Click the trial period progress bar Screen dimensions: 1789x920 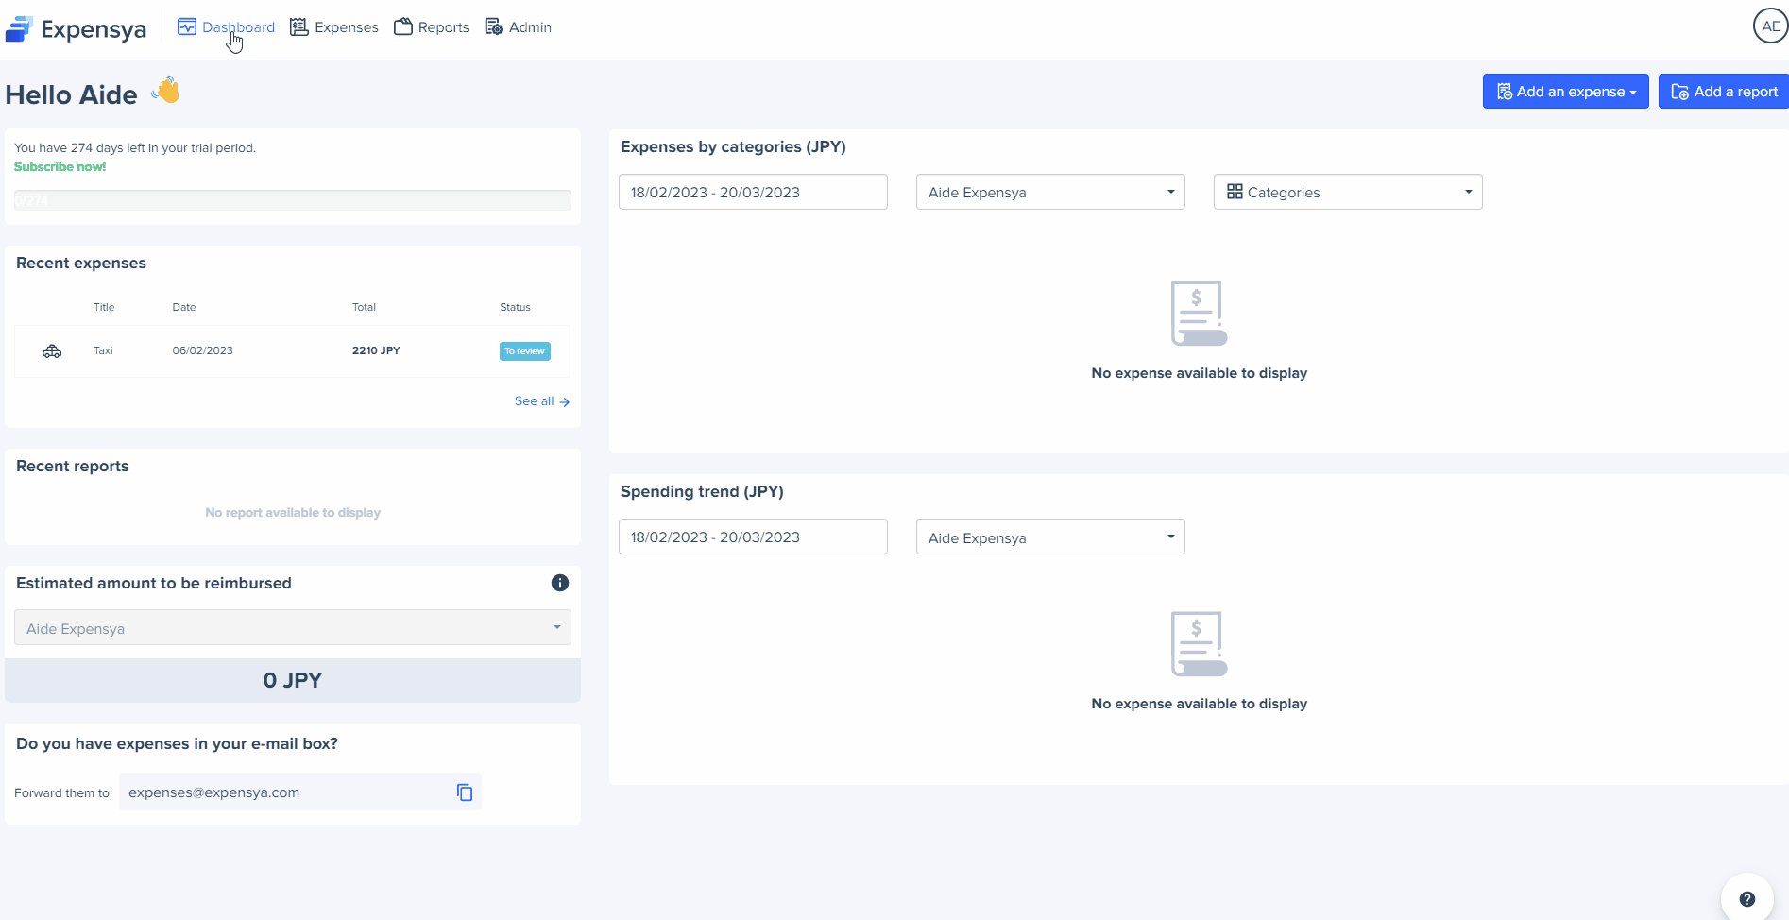click(x=292, y=200)
